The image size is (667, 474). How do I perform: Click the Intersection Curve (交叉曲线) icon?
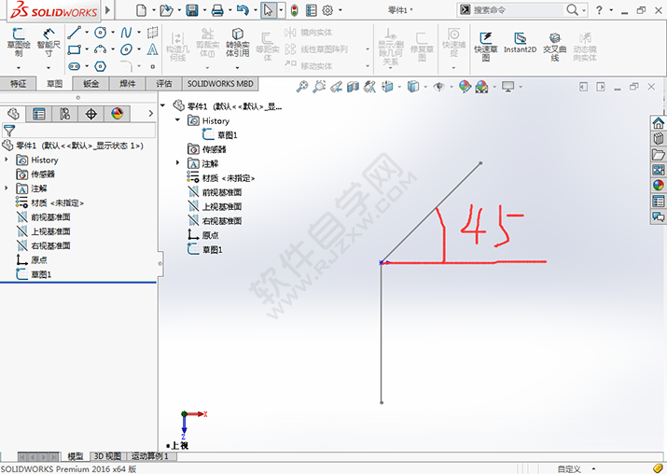pos(555,46)
